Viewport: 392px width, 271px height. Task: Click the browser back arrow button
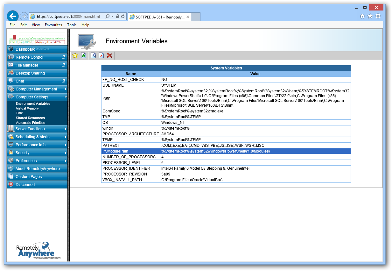(x=12, y=16)
